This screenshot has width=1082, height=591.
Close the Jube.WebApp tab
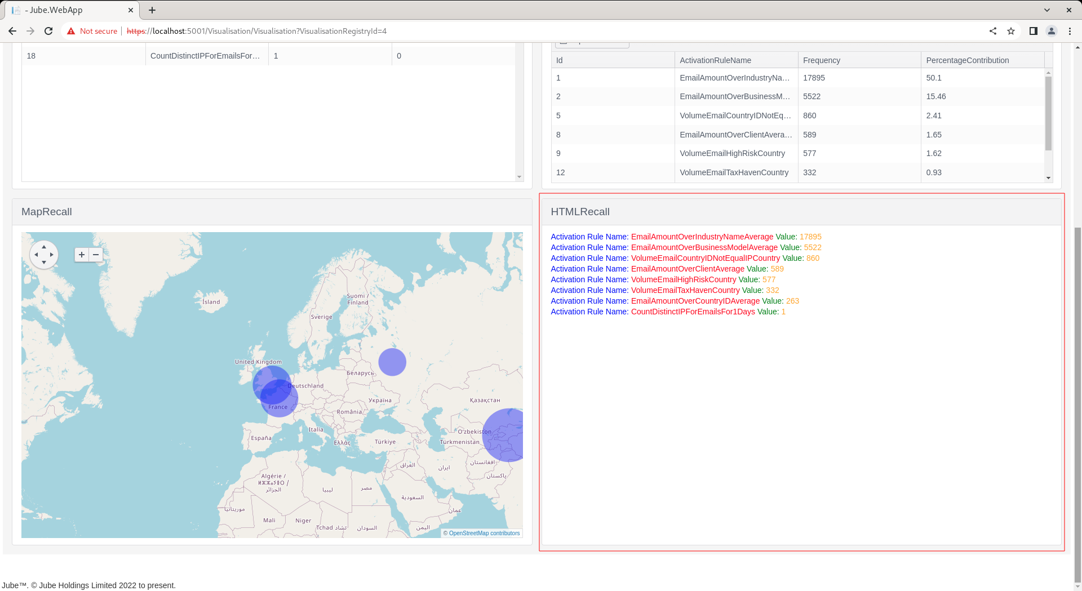131,10
